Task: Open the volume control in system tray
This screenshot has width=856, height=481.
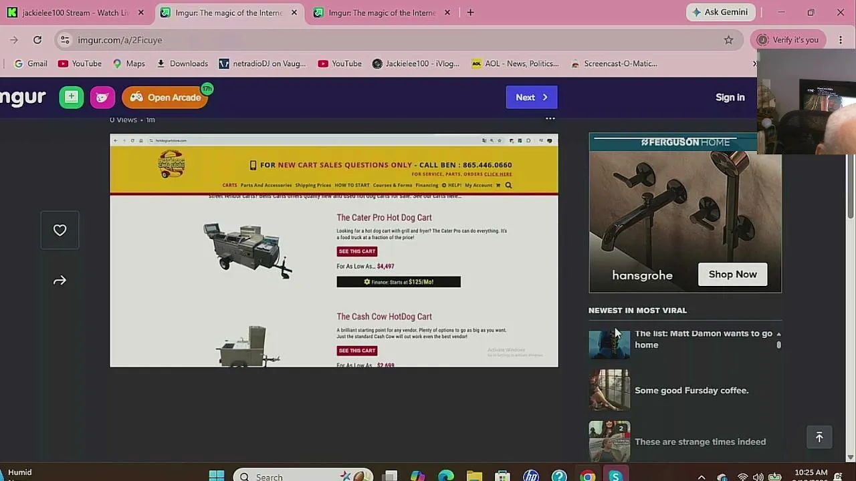Action: [758, 477]
